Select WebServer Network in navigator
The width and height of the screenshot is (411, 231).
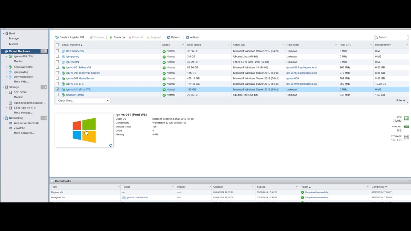(26, 123)
